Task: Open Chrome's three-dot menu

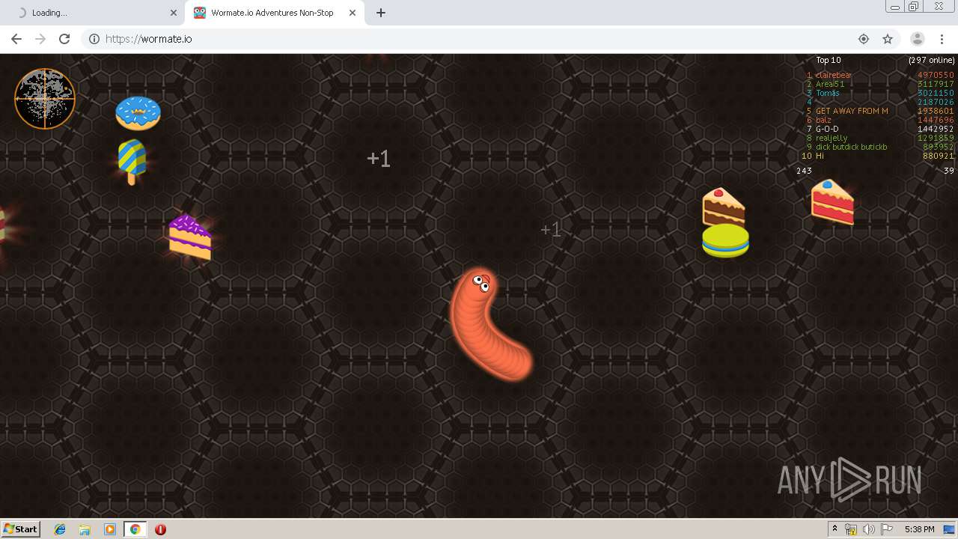Action: pyautogui.click(x=942, y=39)
